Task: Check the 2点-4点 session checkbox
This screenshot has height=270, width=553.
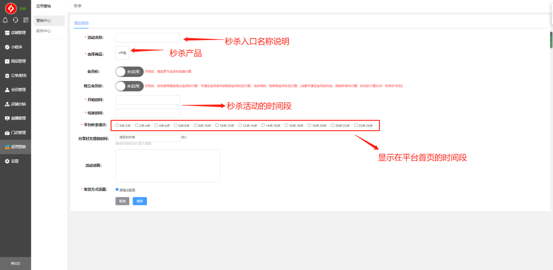Action: click(137, 126)
